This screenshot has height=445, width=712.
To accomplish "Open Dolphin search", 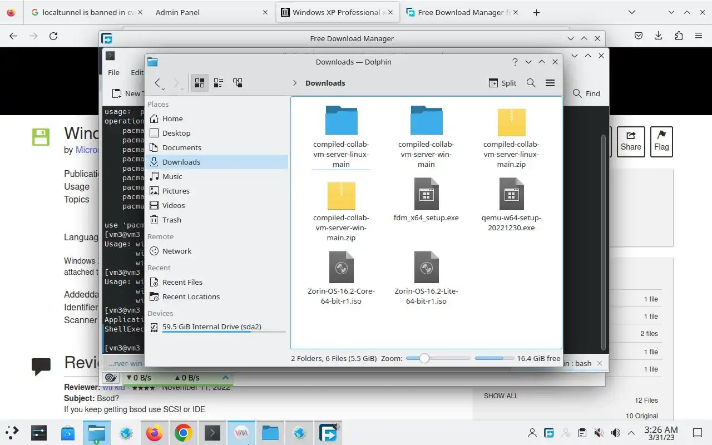I will pos(531,83).
